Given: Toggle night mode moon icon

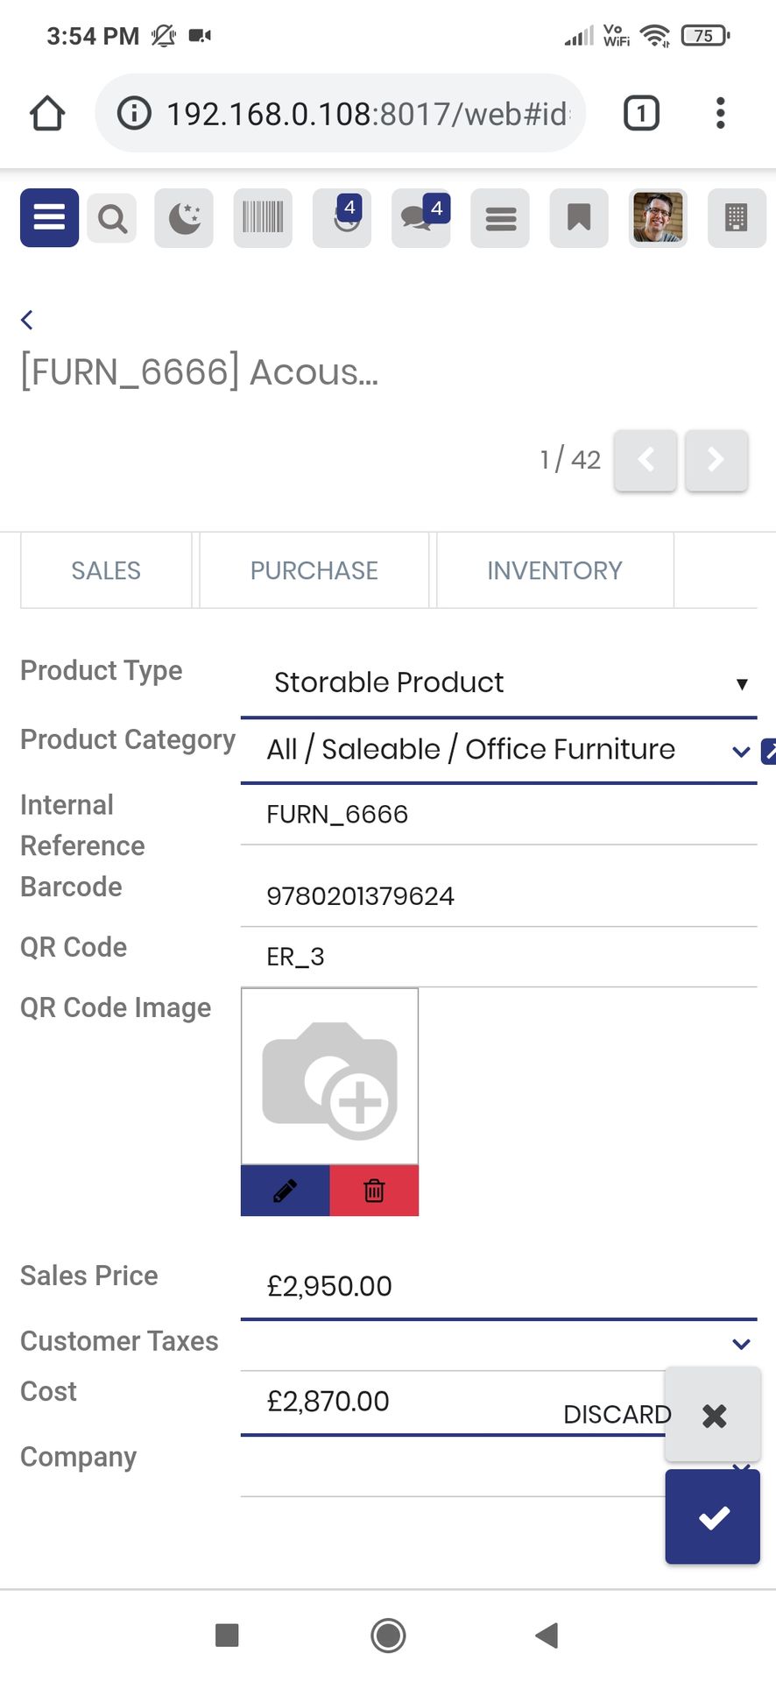Looking at the screenshot, I should 184,218.
